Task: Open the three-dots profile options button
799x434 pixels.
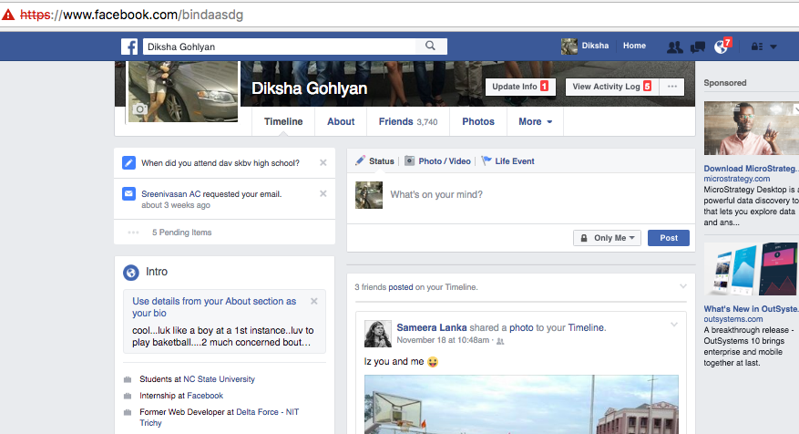Action: tap(672, 87)
